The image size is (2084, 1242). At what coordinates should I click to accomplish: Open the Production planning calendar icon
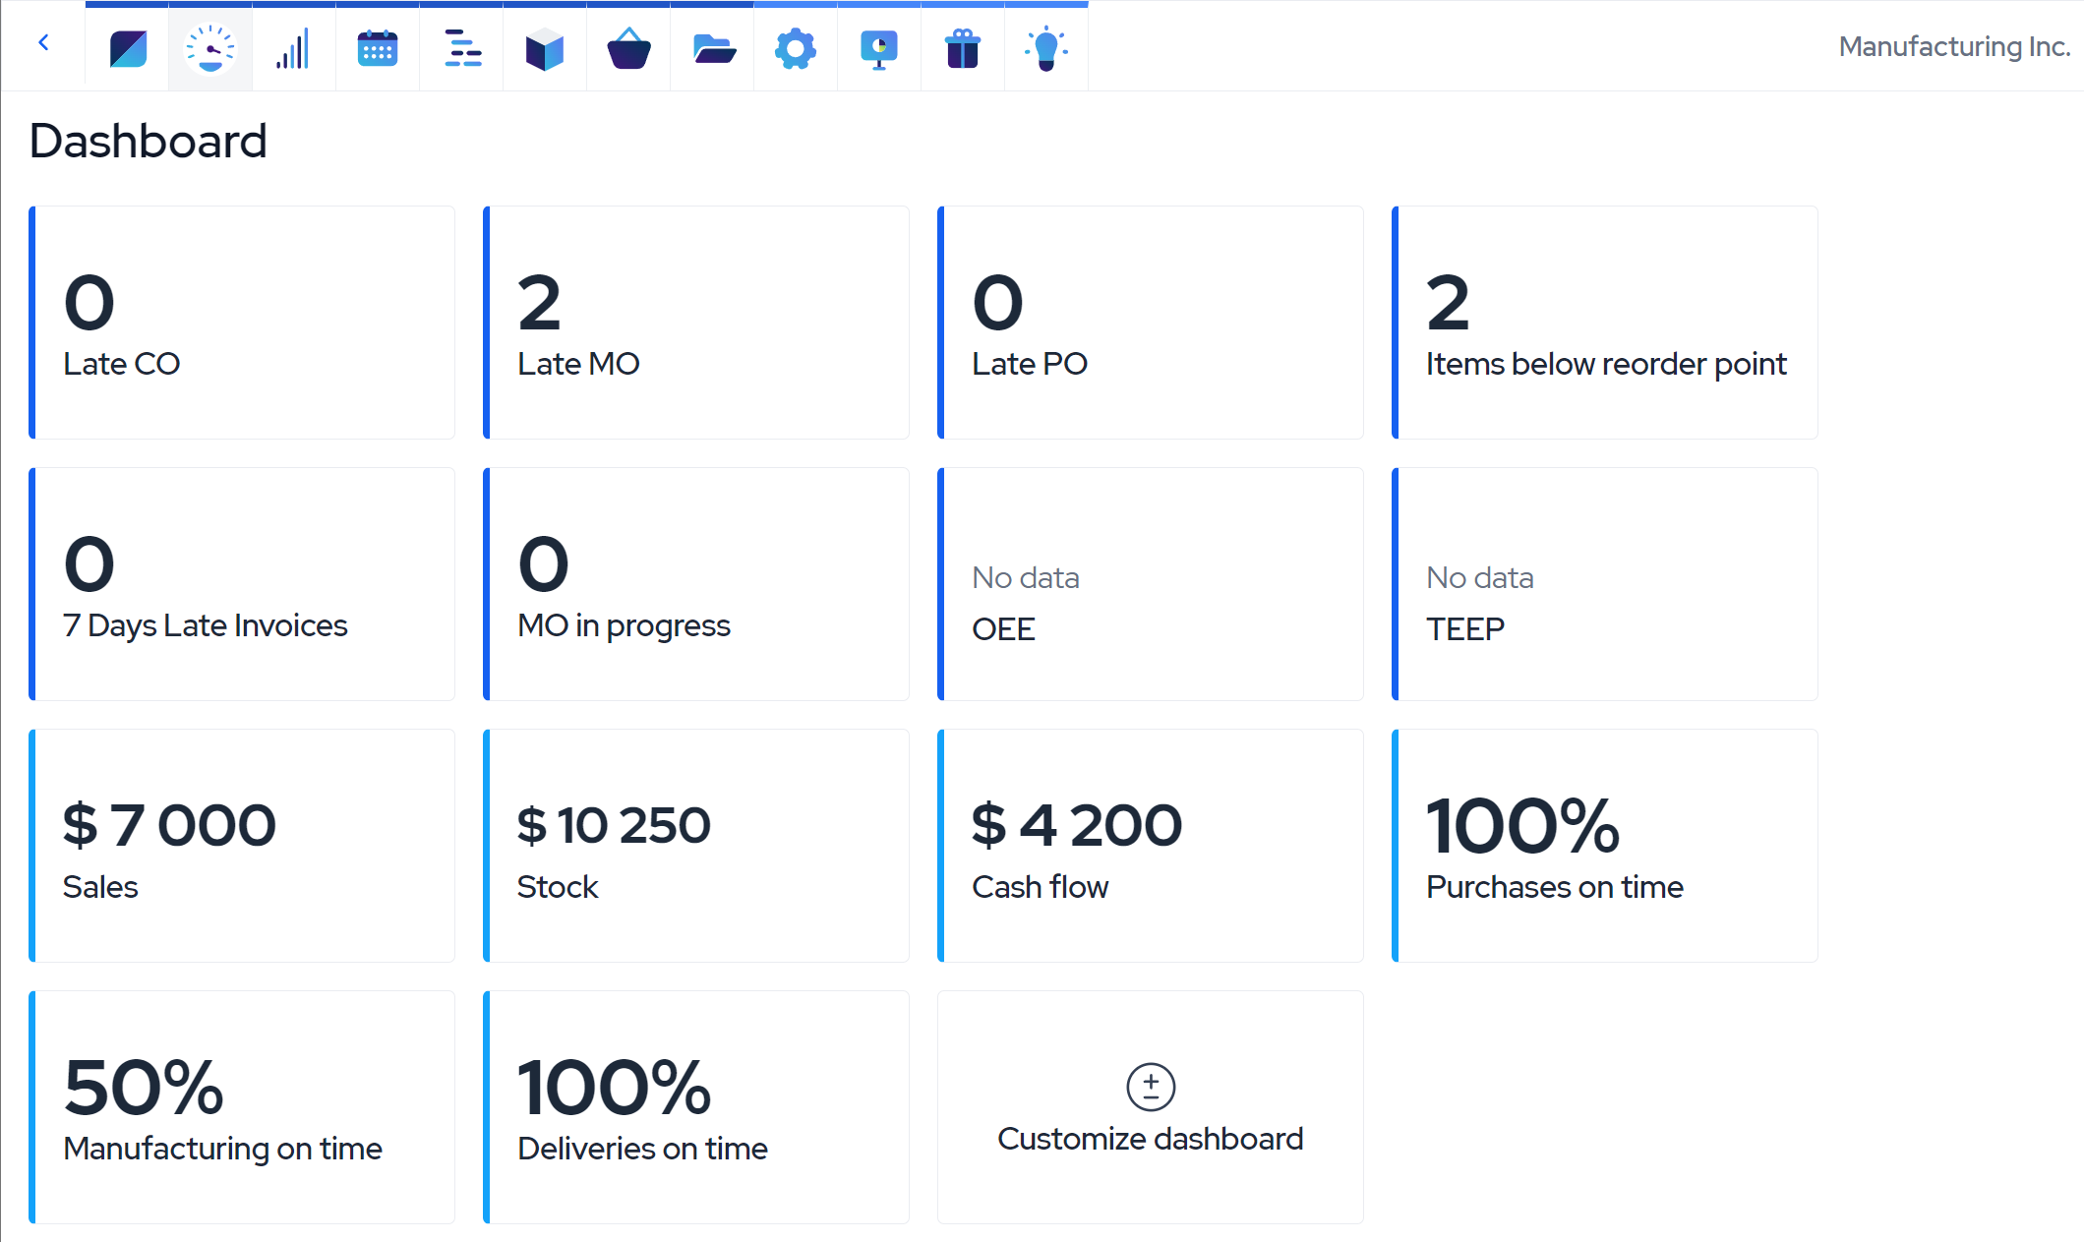click(x=378, y=48)
